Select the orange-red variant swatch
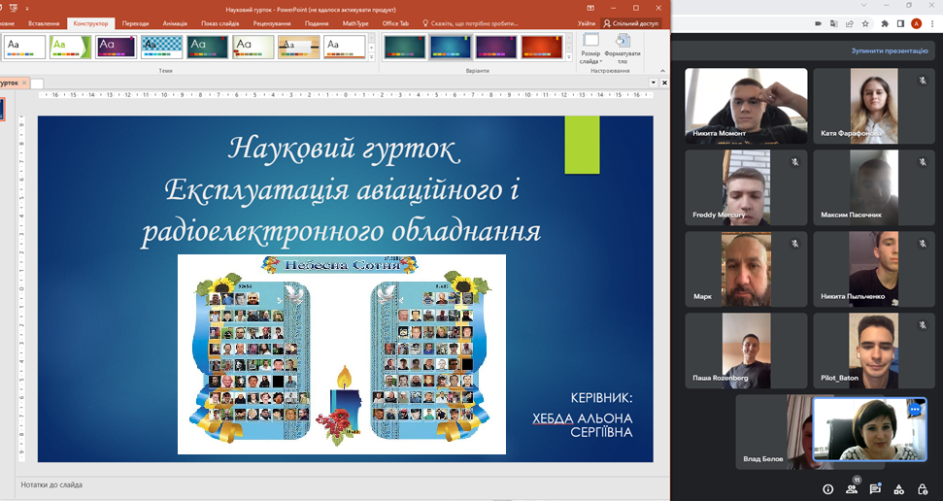 click(541, 46)
